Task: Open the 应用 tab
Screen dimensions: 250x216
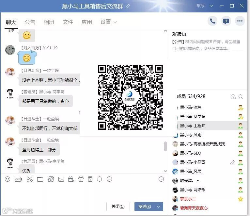Action: tap(87, 22)
